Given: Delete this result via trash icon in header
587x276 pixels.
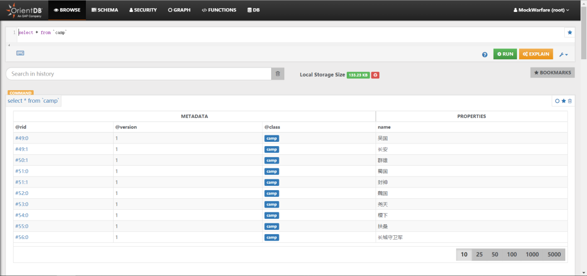Looking at the screenshot, I should pyautogui.click(x=570, y=101).
